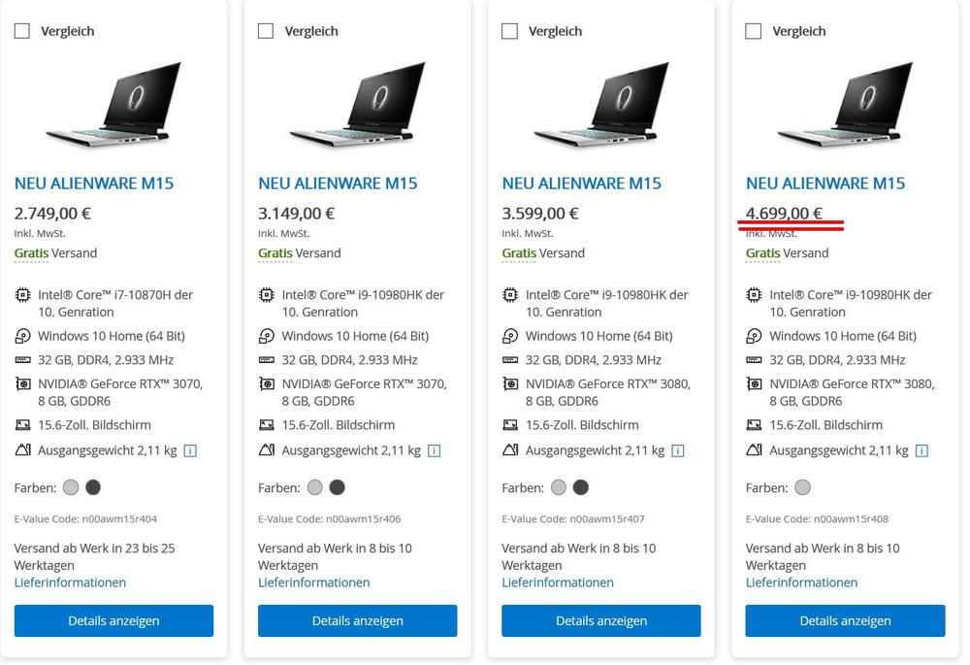970x665 pixels.
Task: Click graphics card icon on 3.149,00 € laptop
Action: (x=266, y=384)
